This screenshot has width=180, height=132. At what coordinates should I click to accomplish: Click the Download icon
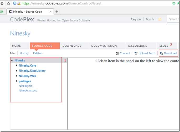click(161, 53)
